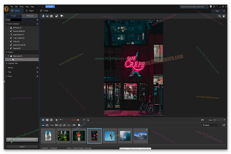
Task: Select filmstrip thumbnail view
Action: [x=43, y=125]
